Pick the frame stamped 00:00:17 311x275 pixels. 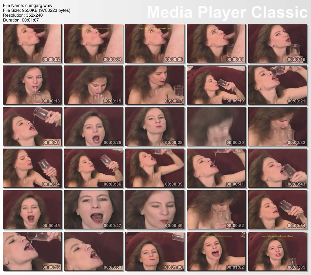click(x=155, y=85)
